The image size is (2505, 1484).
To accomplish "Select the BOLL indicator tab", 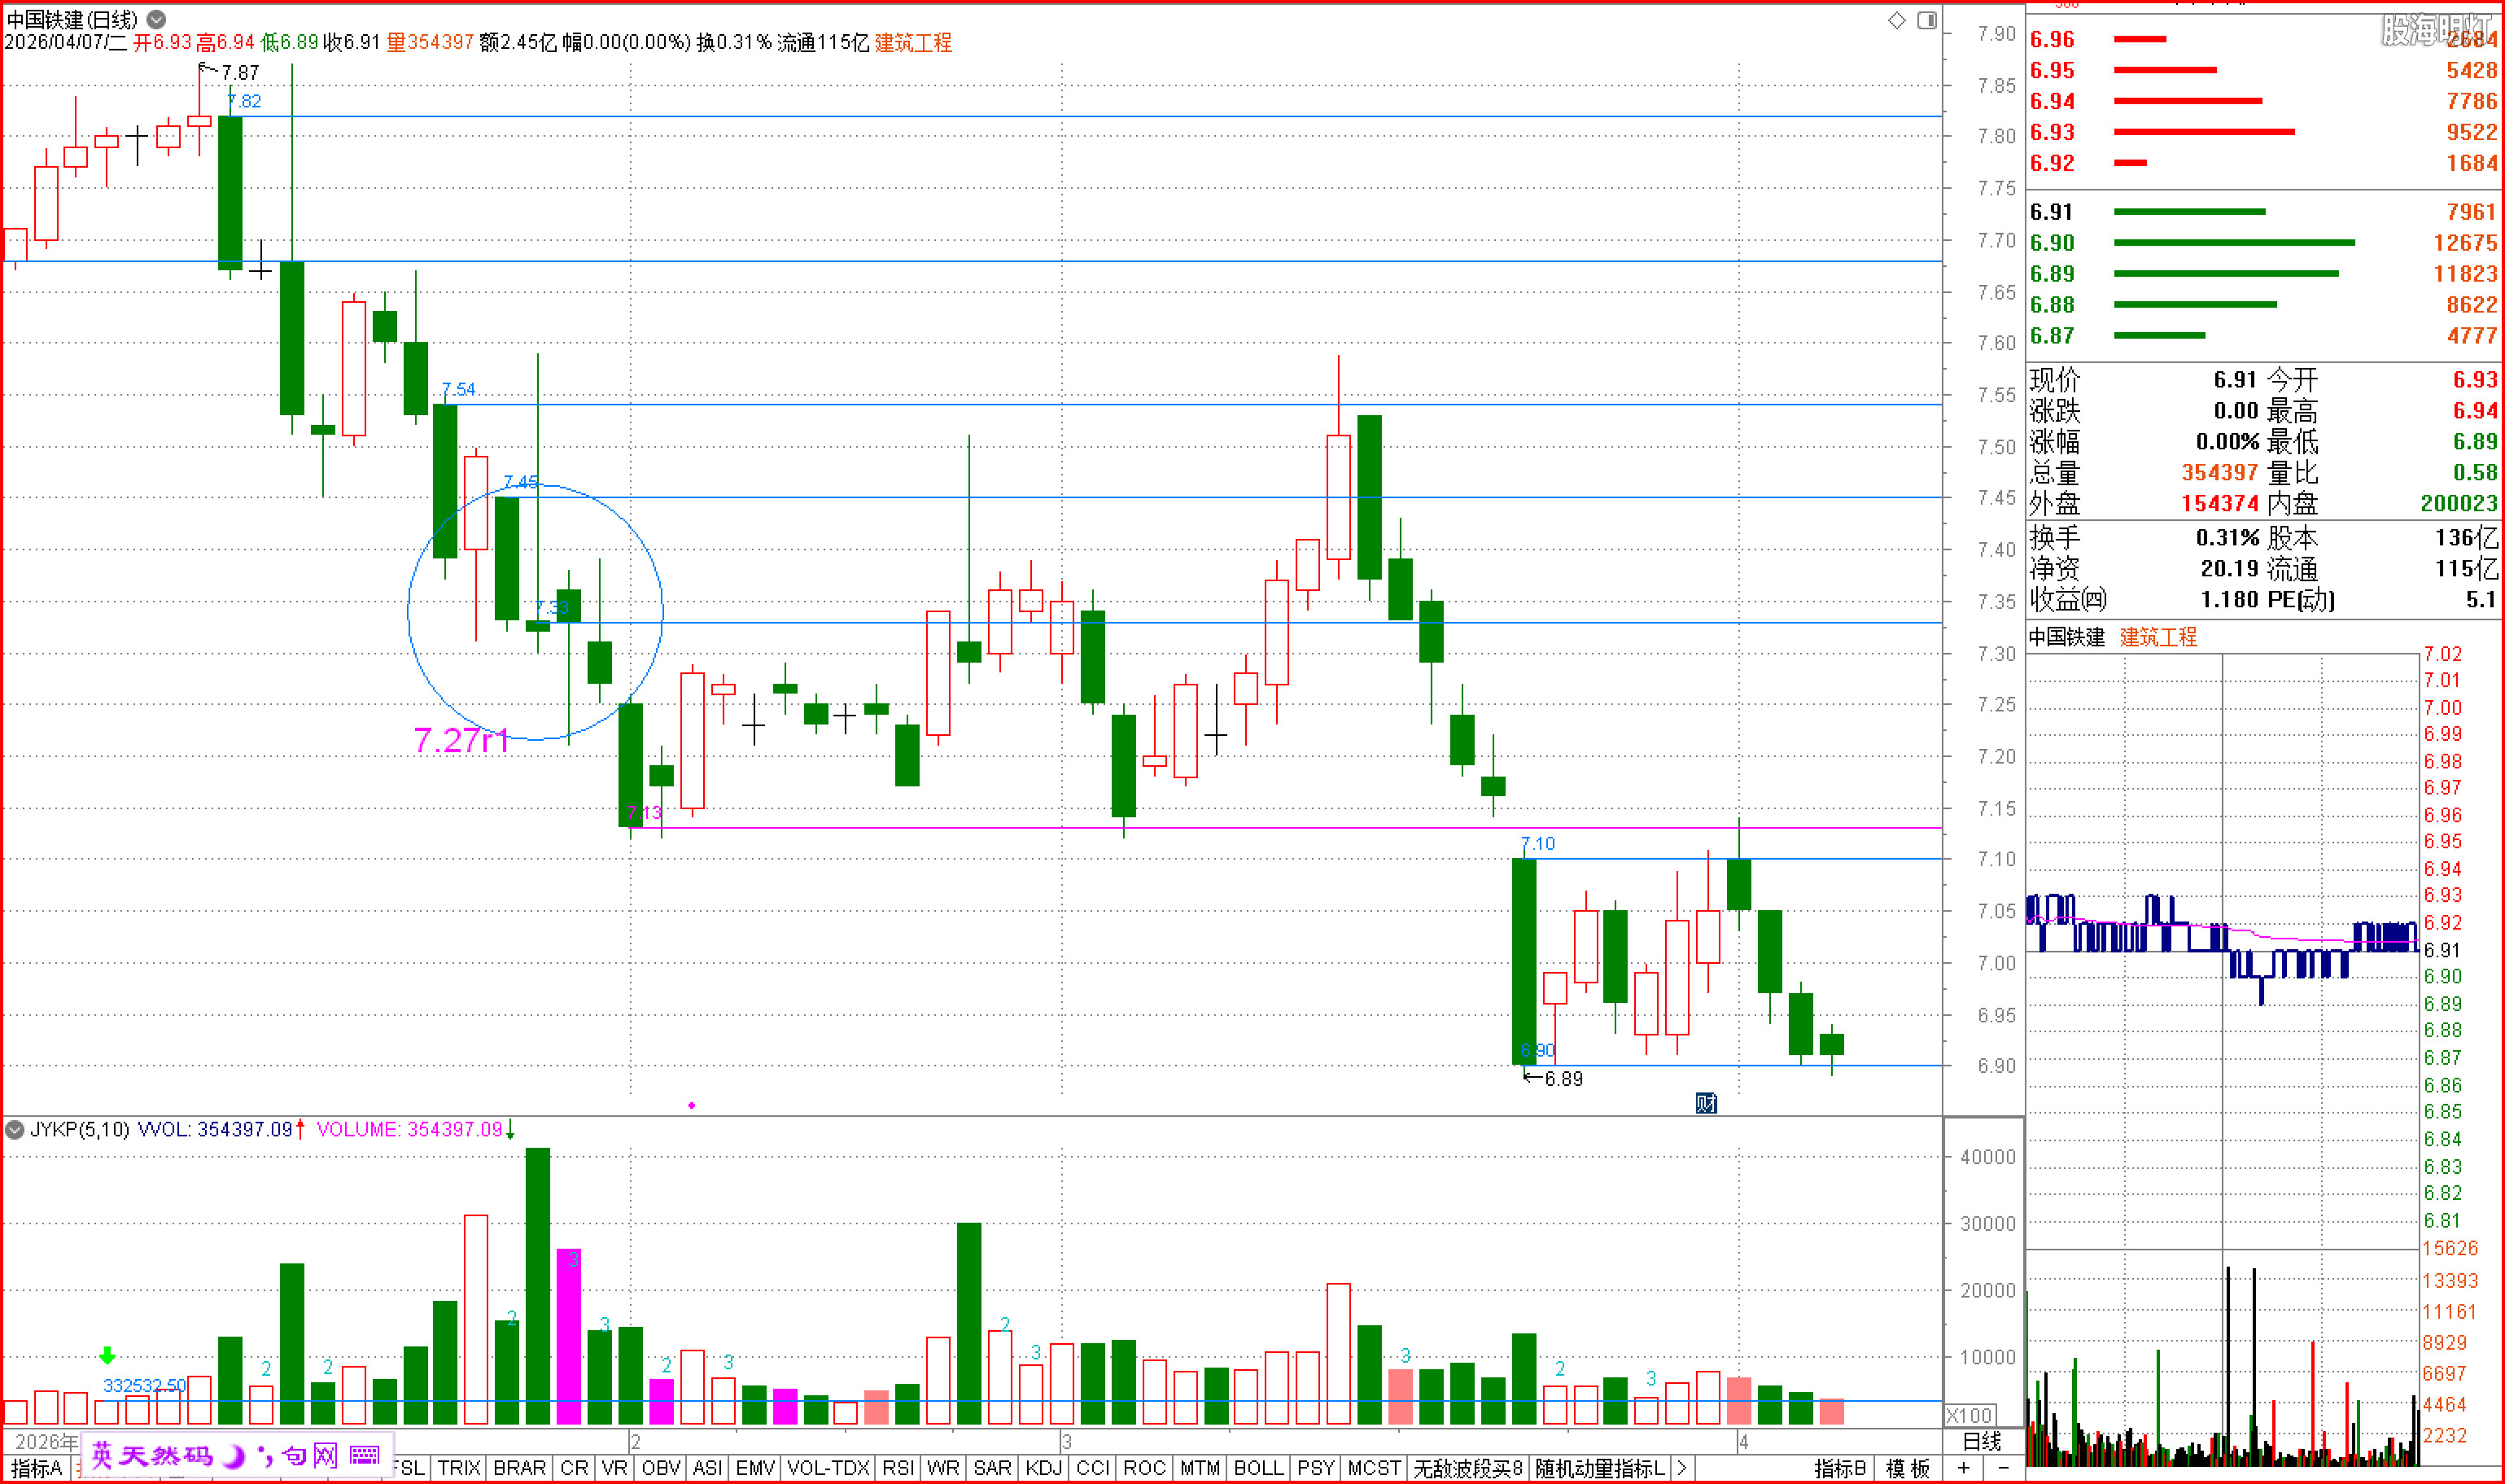I will tap(1257, 1468).
